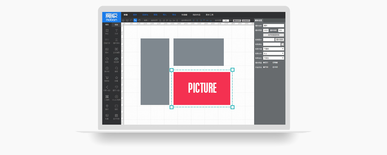387x155 pixels.
Task: Click the 收藏 star favorite component
Action: coord(116,78)
